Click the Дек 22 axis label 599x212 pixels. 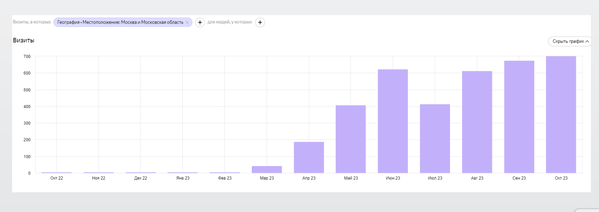(x=141, y=178)
